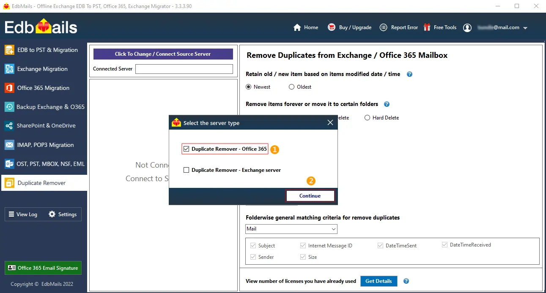Click the Connected Server text field

point(184,69)
